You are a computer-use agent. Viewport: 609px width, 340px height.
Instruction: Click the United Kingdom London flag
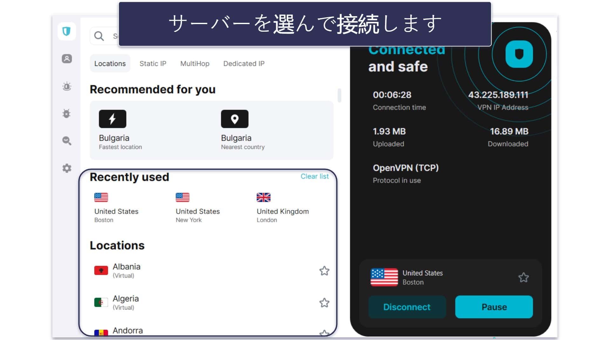[x=264, y=197]
